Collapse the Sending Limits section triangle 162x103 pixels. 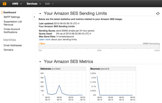(40, 13)
